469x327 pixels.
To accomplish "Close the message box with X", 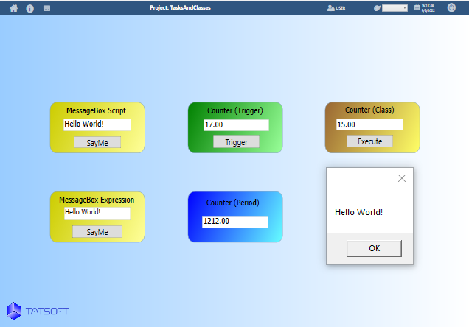I will [x=401, y=178].
